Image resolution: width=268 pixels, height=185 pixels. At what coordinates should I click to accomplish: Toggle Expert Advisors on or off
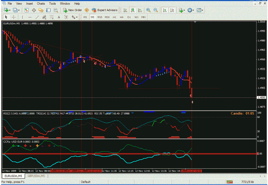105,10
